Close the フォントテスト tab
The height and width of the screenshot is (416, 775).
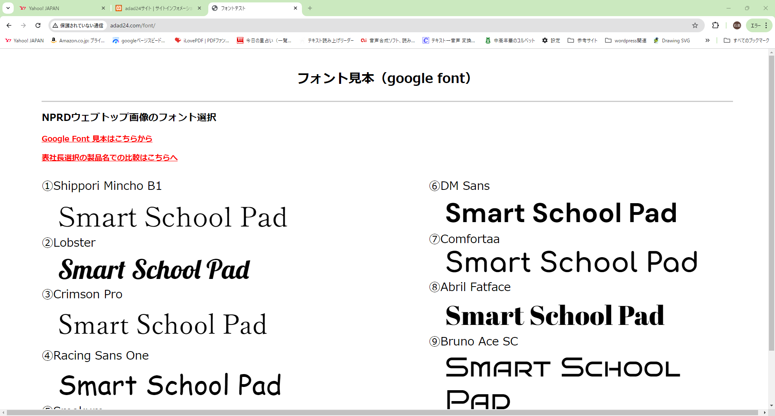coord(295,8)
